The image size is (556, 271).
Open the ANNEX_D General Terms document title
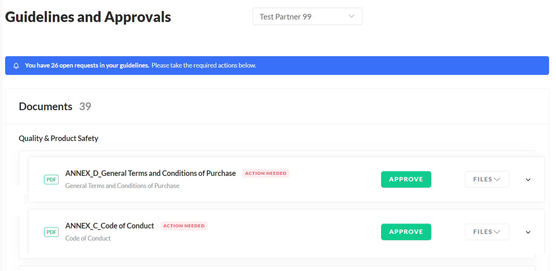point(150,173)
